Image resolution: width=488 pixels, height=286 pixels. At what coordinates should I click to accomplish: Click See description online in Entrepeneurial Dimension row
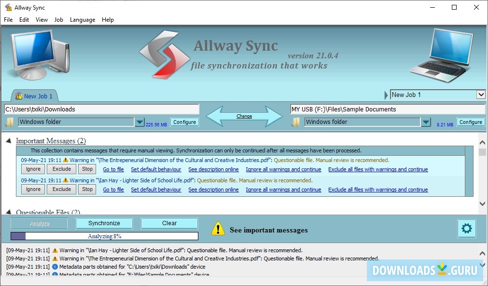point(213,169)
